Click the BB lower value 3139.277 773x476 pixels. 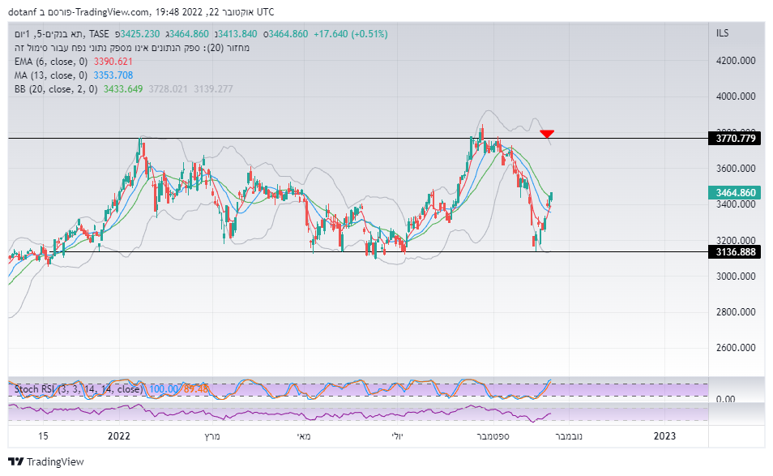213,89
